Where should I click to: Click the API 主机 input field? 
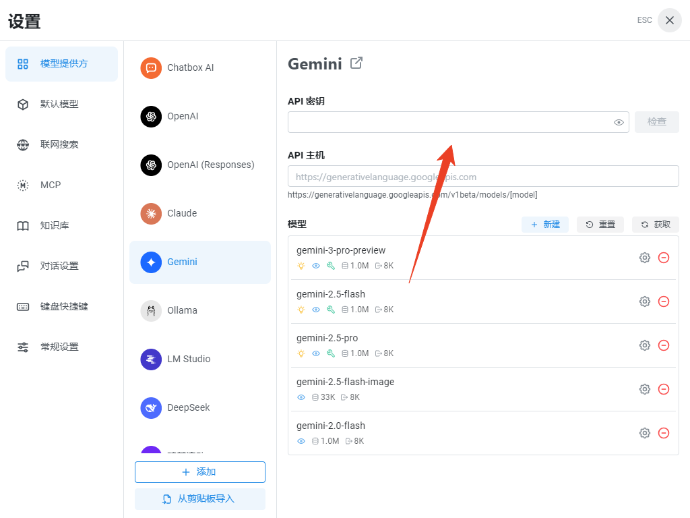(x=483, y=176)
